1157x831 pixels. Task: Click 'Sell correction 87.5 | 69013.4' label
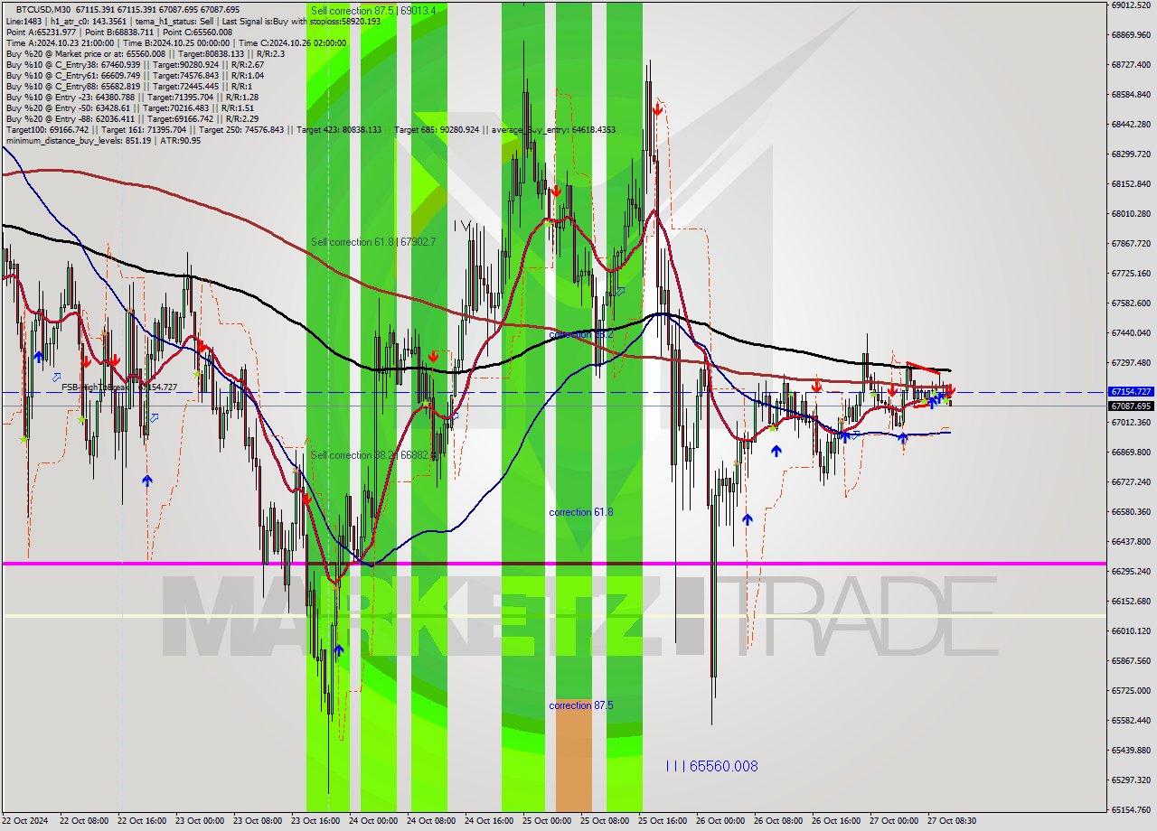pyautogui.click(x=373, y=11)
